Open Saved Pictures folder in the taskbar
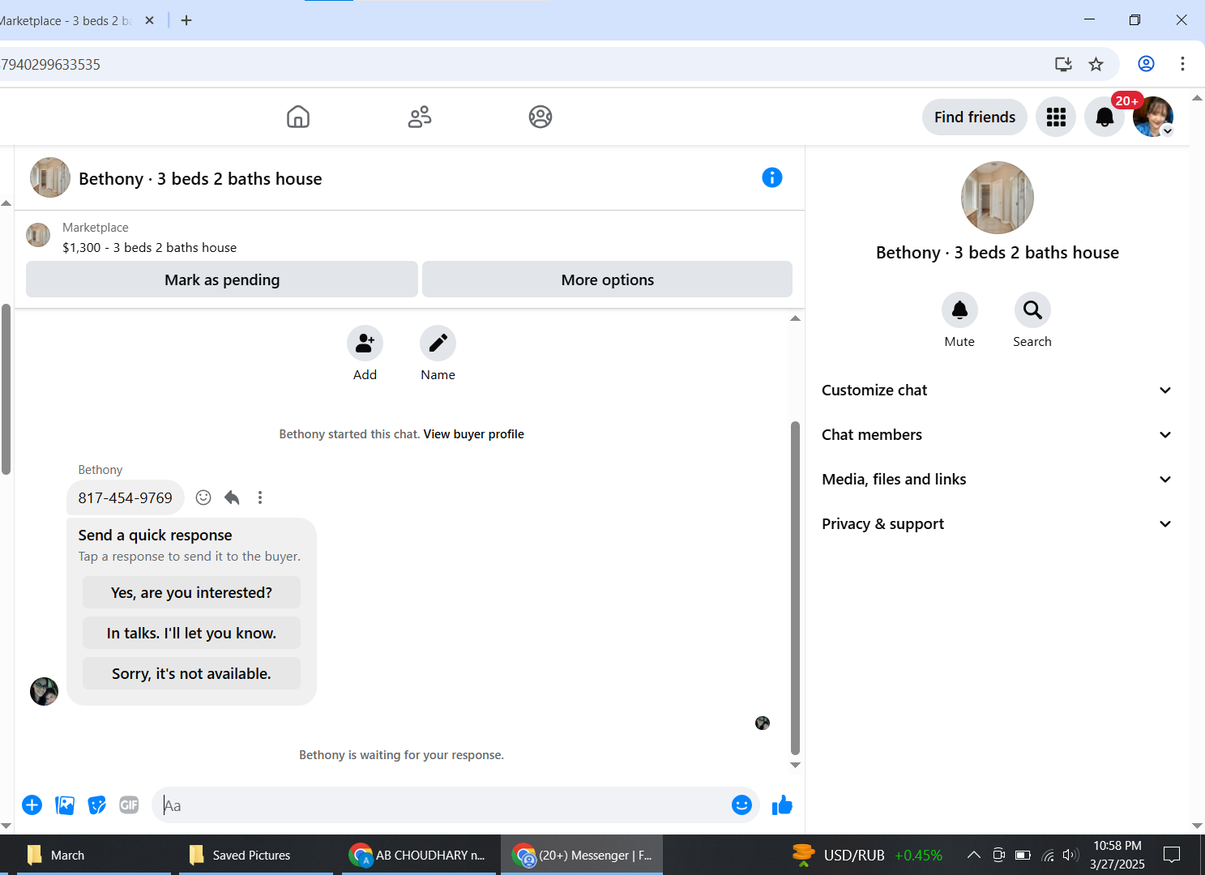The image size is (1205, 875). click(255, 855)
